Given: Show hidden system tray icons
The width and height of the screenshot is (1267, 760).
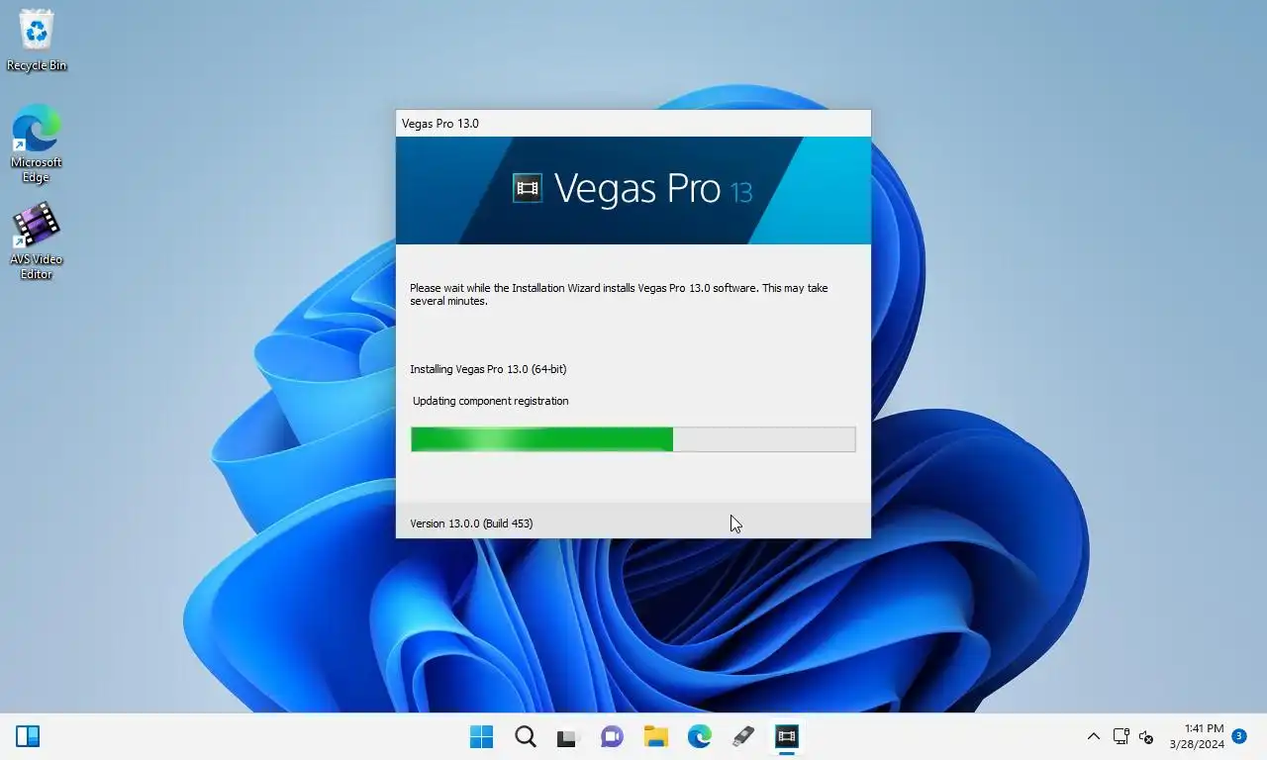Looking at the screenshot, I should tap(1093, 736).
